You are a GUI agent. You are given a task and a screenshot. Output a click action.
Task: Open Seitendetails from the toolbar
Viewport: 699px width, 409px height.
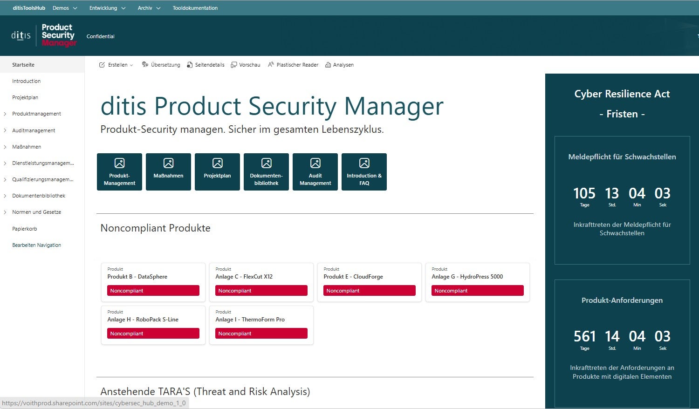[206, 65]
